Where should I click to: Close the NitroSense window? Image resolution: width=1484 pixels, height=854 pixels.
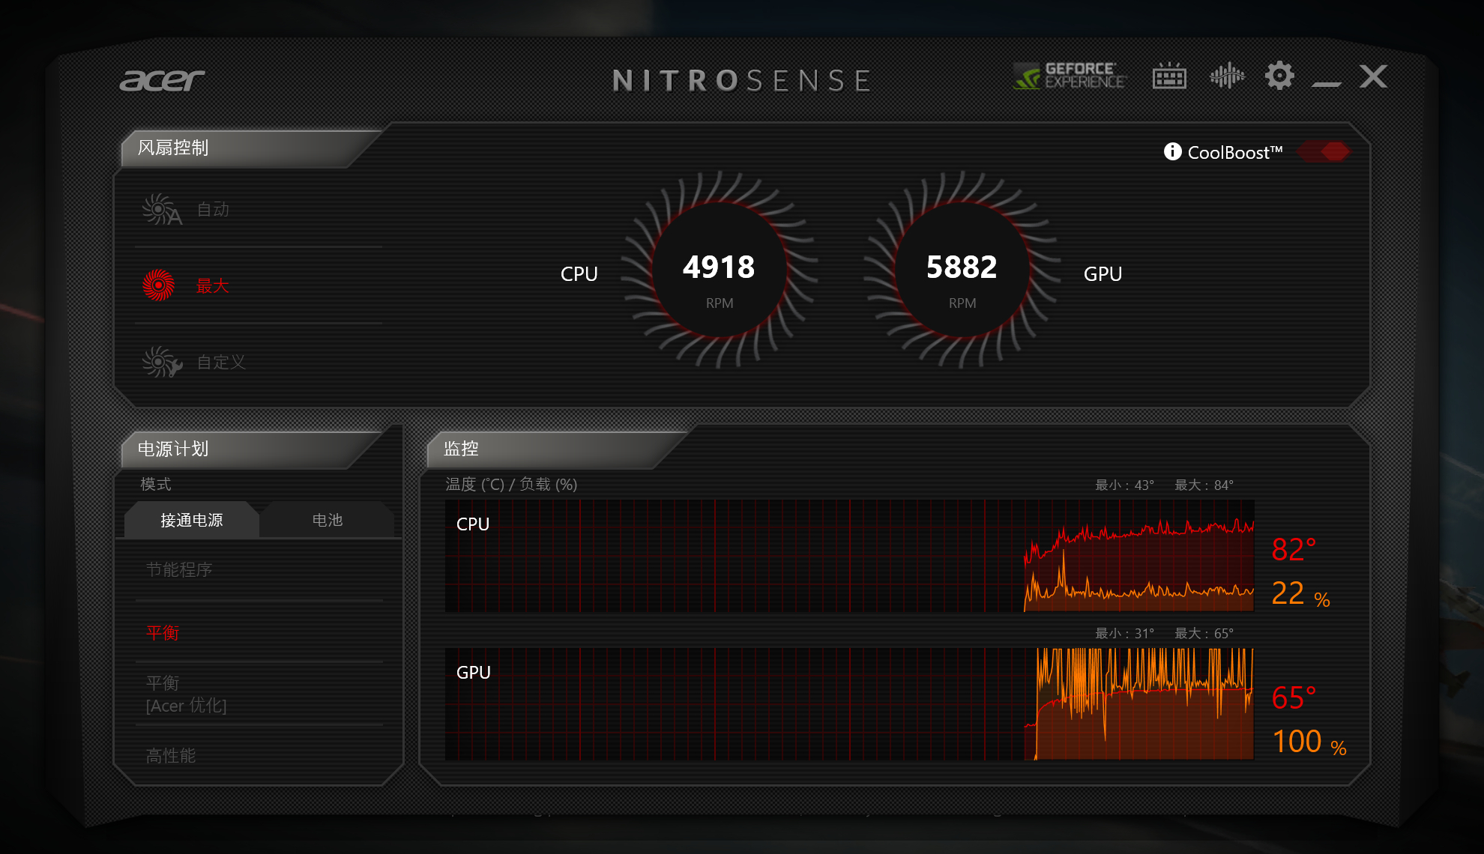click(x=1374, y=76)
